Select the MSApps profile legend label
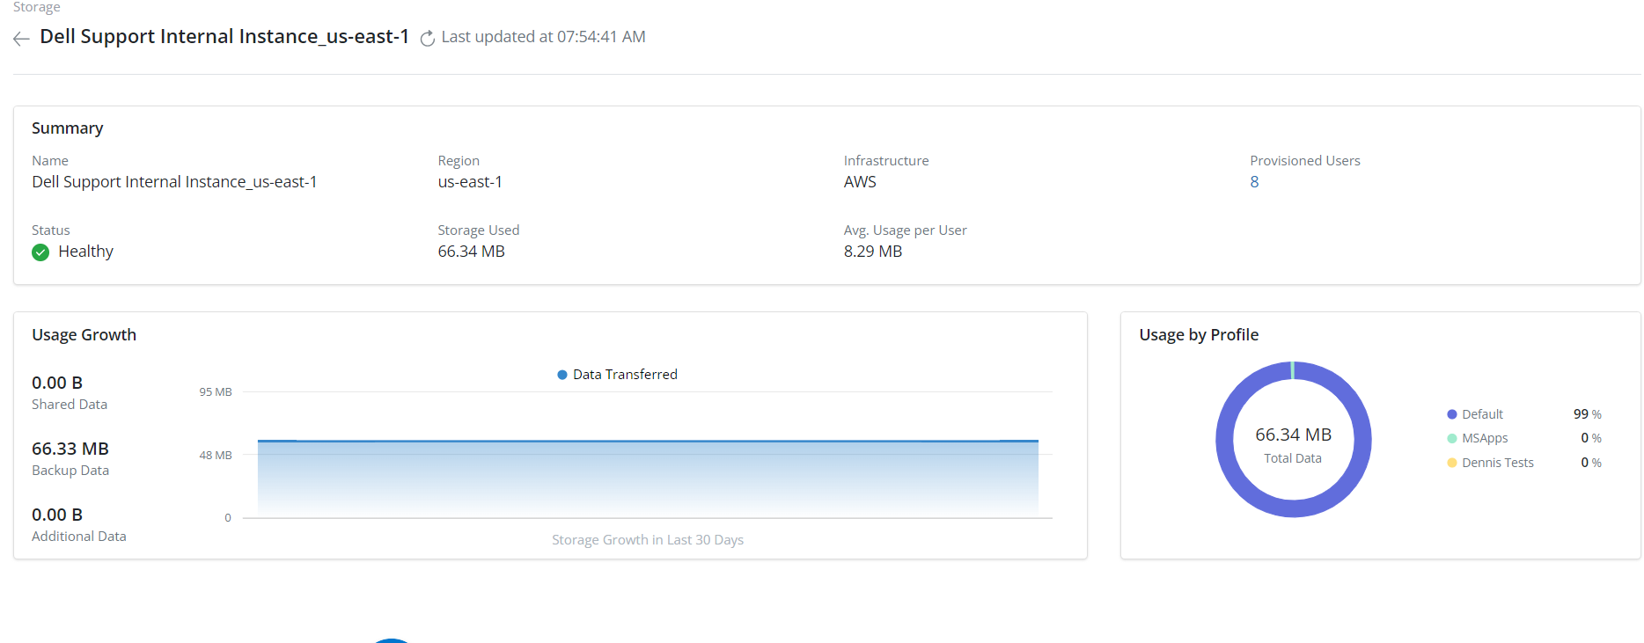This screenshot has width=1644, height=643. click(1485, 438)
